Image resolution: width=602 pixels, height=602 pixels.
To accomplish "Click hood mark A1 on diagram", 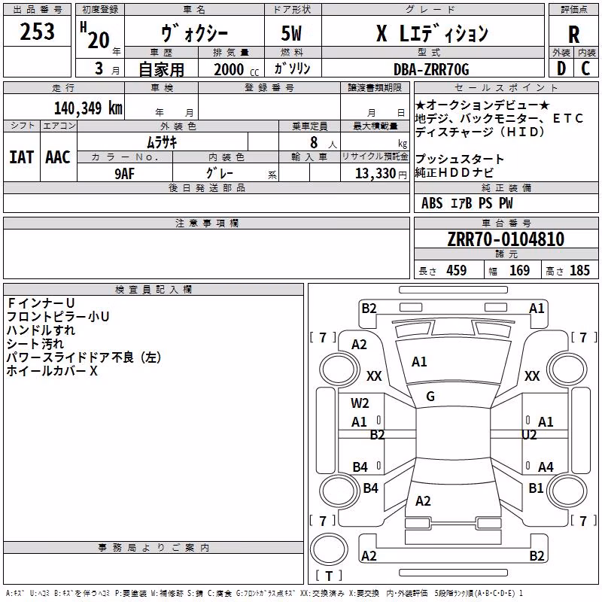I will point(419,362).
